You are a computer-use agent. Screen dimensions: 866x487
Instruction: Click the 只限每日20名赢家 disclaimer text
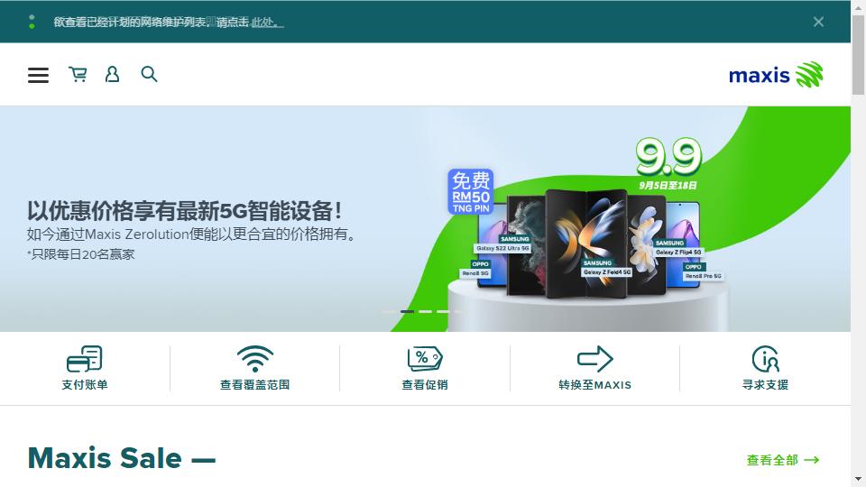(x=80, y=254)
